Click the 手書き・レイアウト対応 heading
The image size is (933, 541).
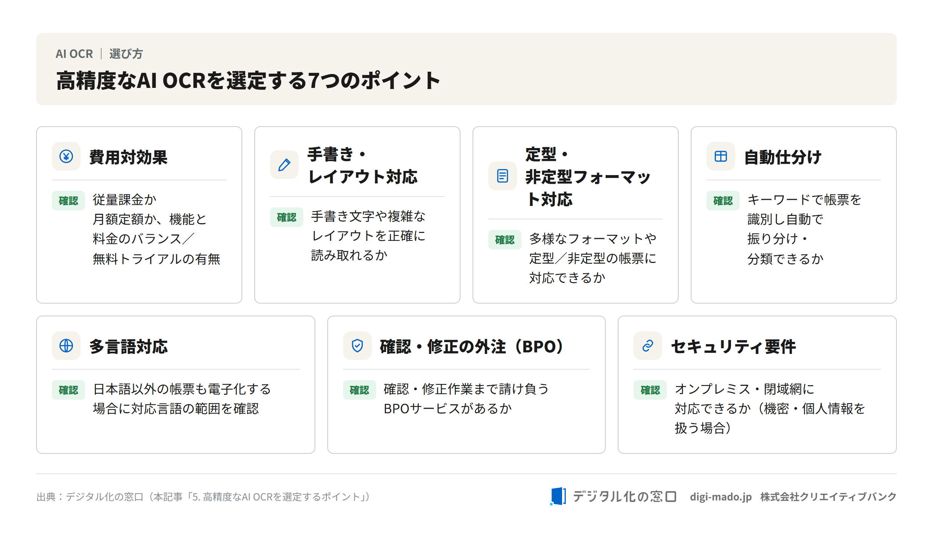click(363, 165)
